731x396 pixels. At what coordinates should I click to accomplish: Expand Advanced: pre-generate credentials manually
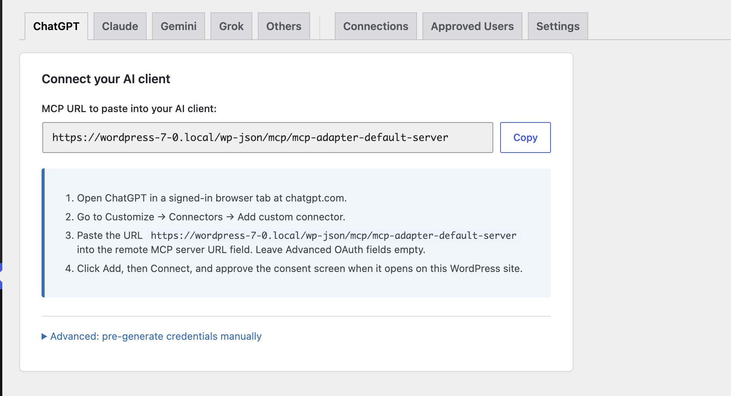point(152,336)
